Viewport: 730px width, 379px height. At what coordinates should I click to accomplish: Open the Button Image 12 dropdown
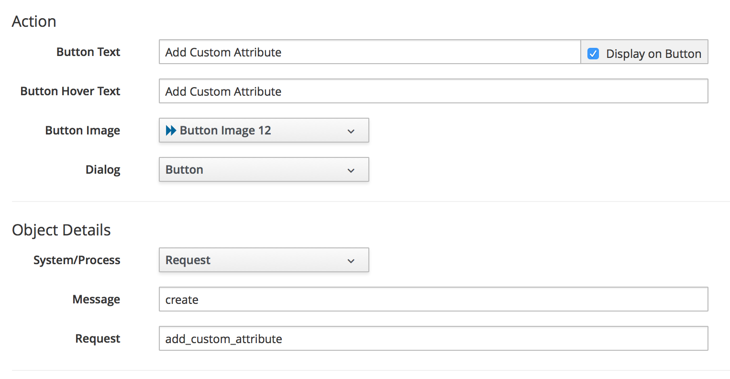(264, 131)
